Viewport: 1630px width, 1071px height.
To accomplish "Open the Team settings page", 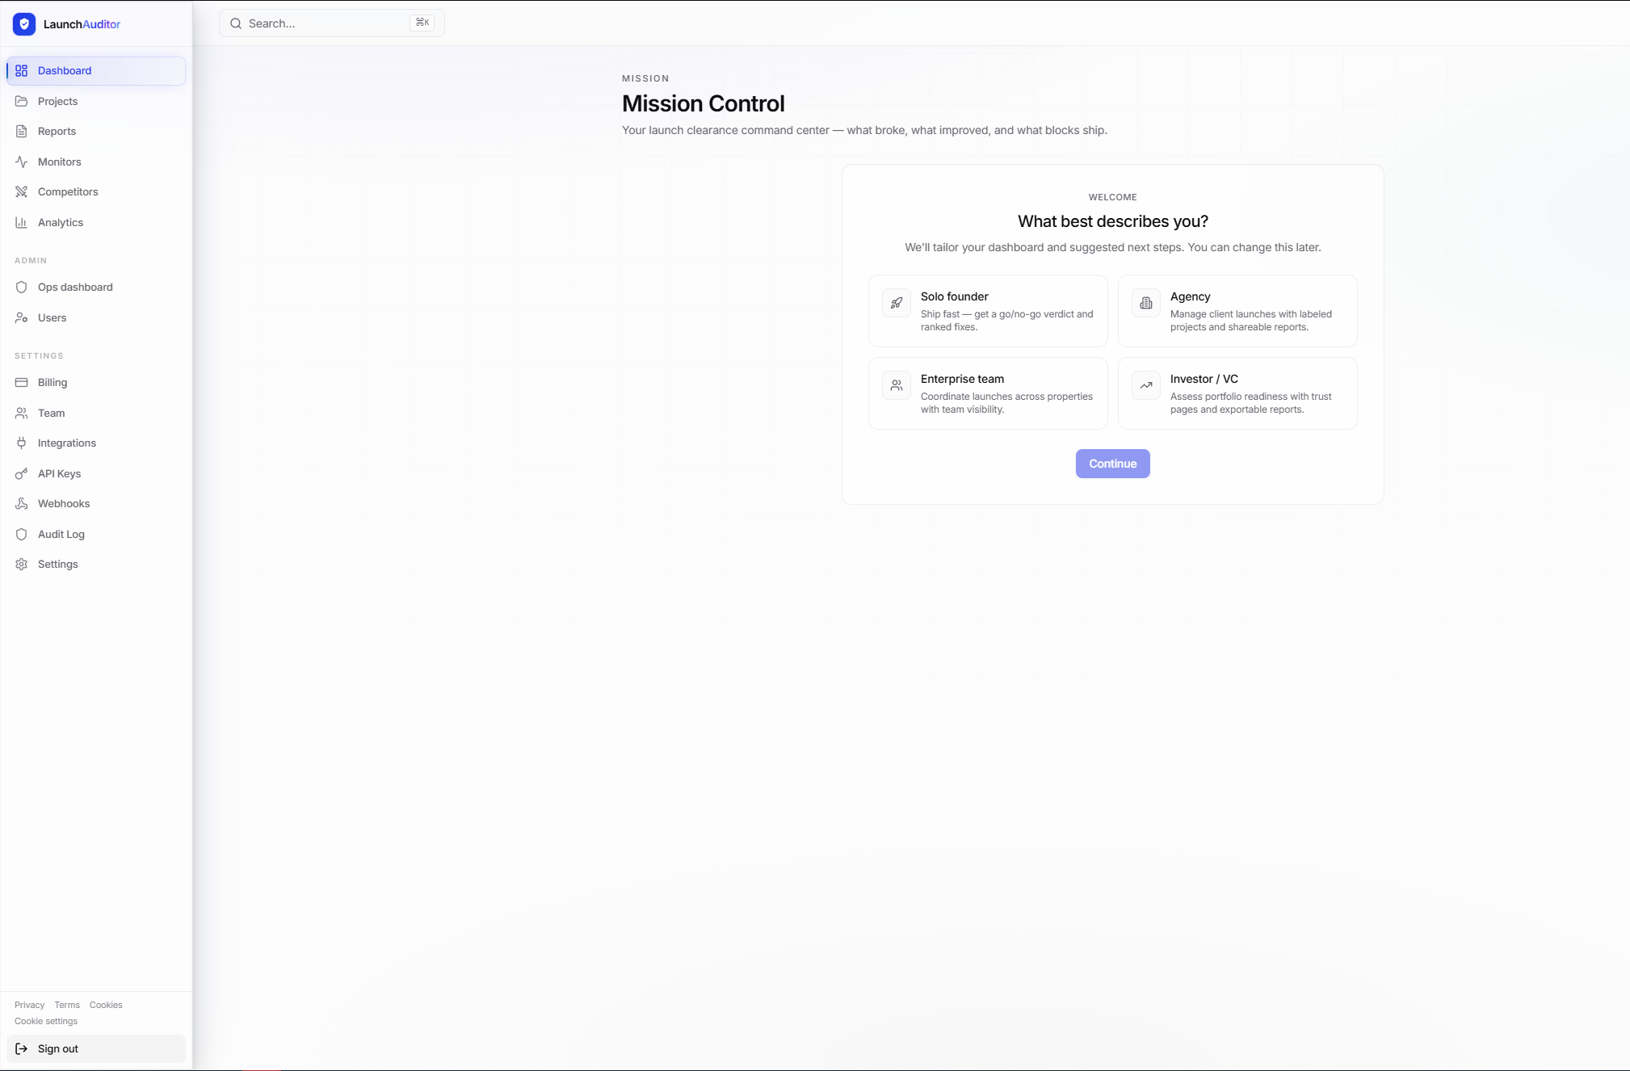I will (96, 414).
